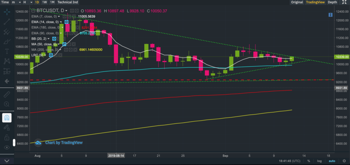Toggle visibility of EMA (14, close, 0)

(67, 22)
